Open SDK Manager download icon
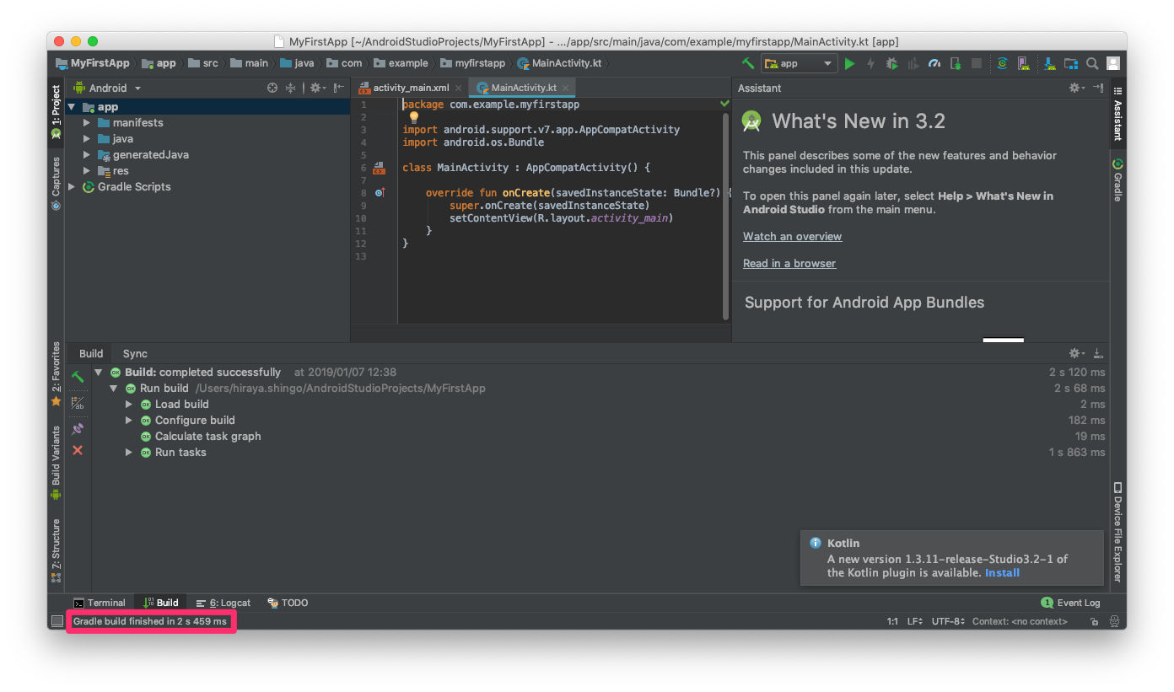The image size is (1174, 692). click(1049, 63)
